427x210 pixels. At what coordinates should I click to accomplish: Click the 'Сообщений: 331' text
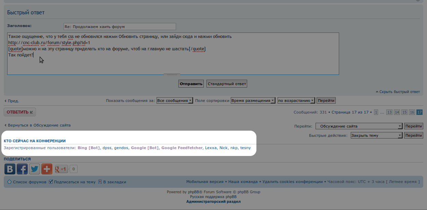[x=310, y=112]
